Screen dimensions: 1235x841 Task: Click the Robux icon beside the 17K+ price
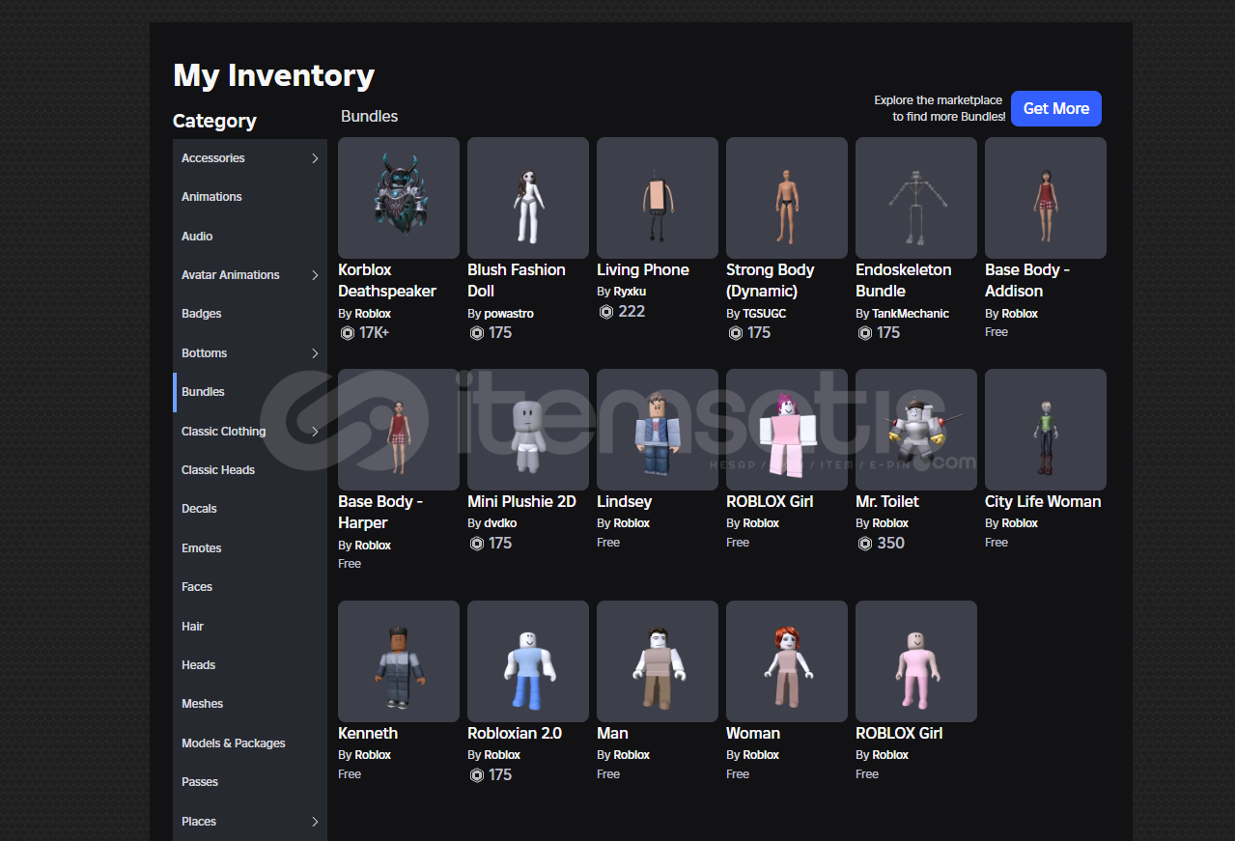pyautogui.click(x=348, y=333)
